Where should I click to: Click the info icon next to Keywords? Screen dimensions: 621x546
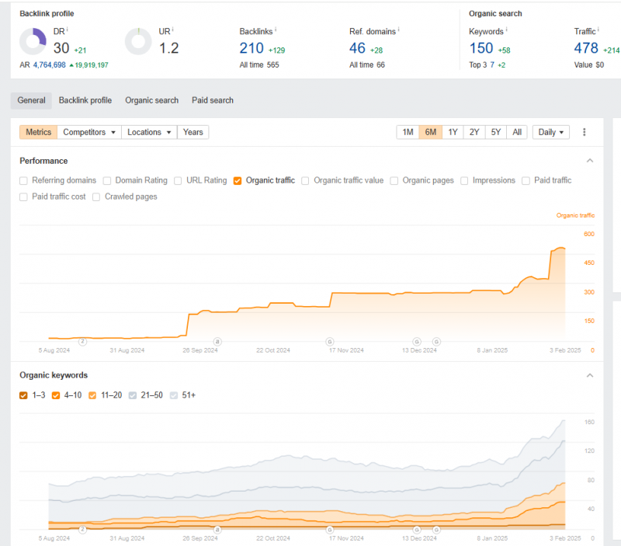point(507,30)
